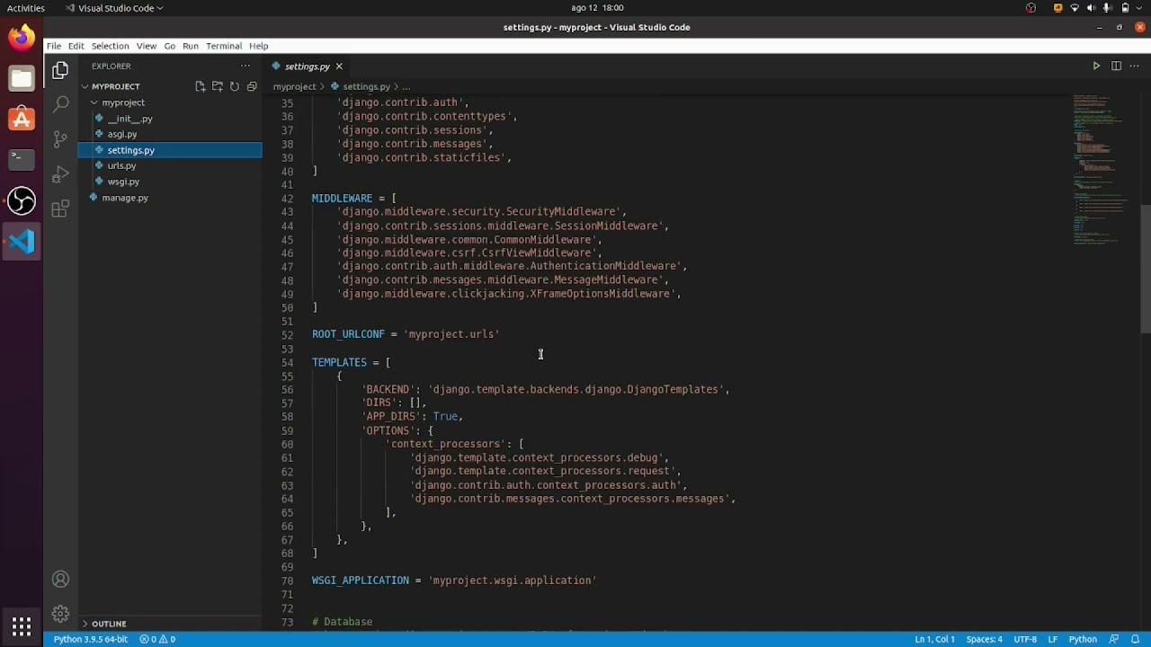Open GNOME Activities overview

26,8
